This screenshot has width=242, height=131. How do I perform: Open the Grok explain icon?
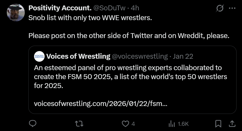tap(219, 8)
